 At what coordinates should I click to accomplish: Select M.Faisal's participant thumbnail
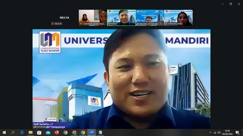(122, 17)
